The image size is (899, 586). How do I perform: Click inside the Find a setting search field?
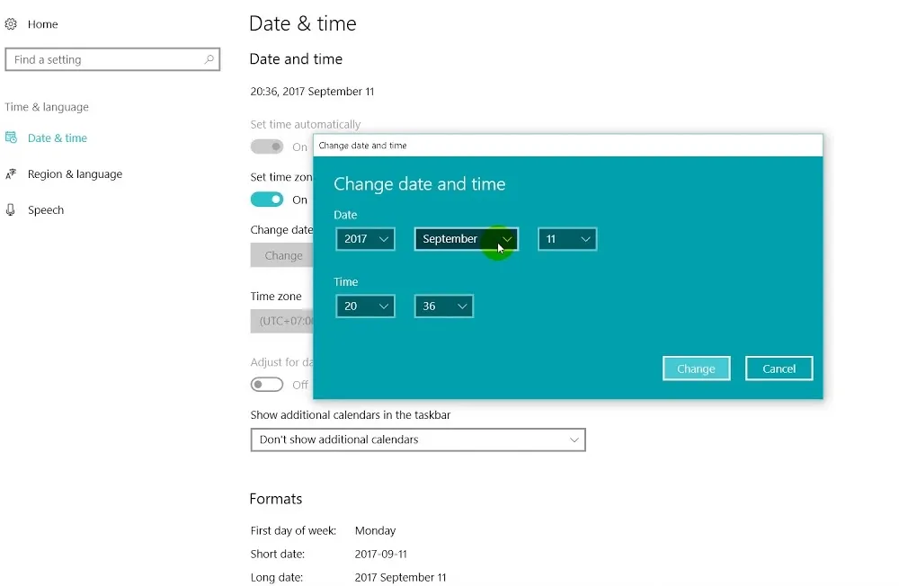pyautogui.click(x=99, y=58)
